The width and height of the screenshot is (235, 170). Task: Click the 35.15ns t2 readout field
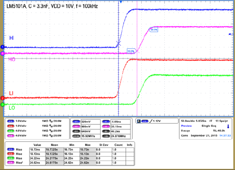click(x=120, y=127)
